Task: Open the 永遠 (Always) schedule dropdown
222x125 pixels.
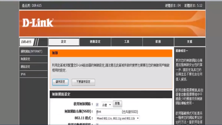Action: click(106, 105)
